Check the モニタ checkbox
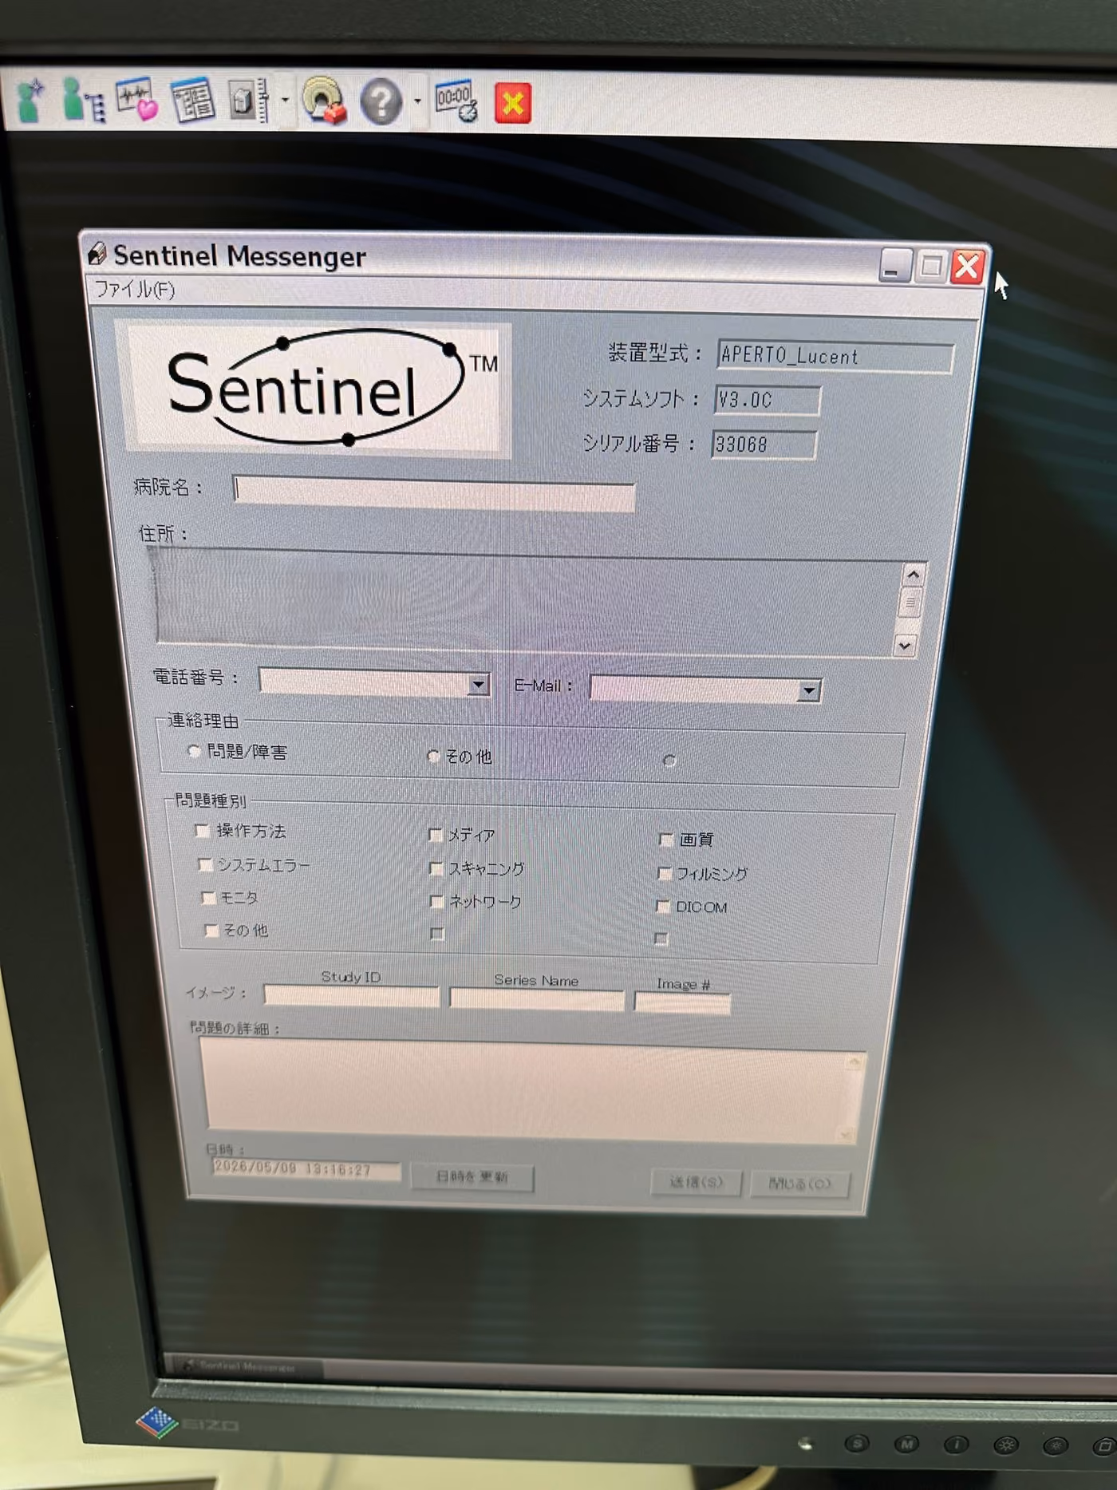Viewport: 1117px width, 1490px height. (x=208, y=898)
